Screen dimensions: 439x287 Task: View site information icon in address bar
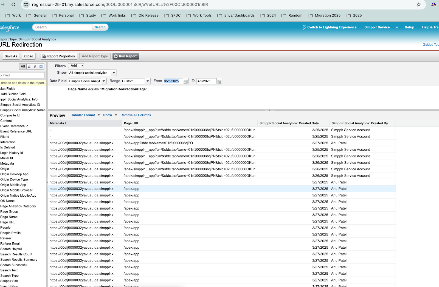click(x=26, y=4)
